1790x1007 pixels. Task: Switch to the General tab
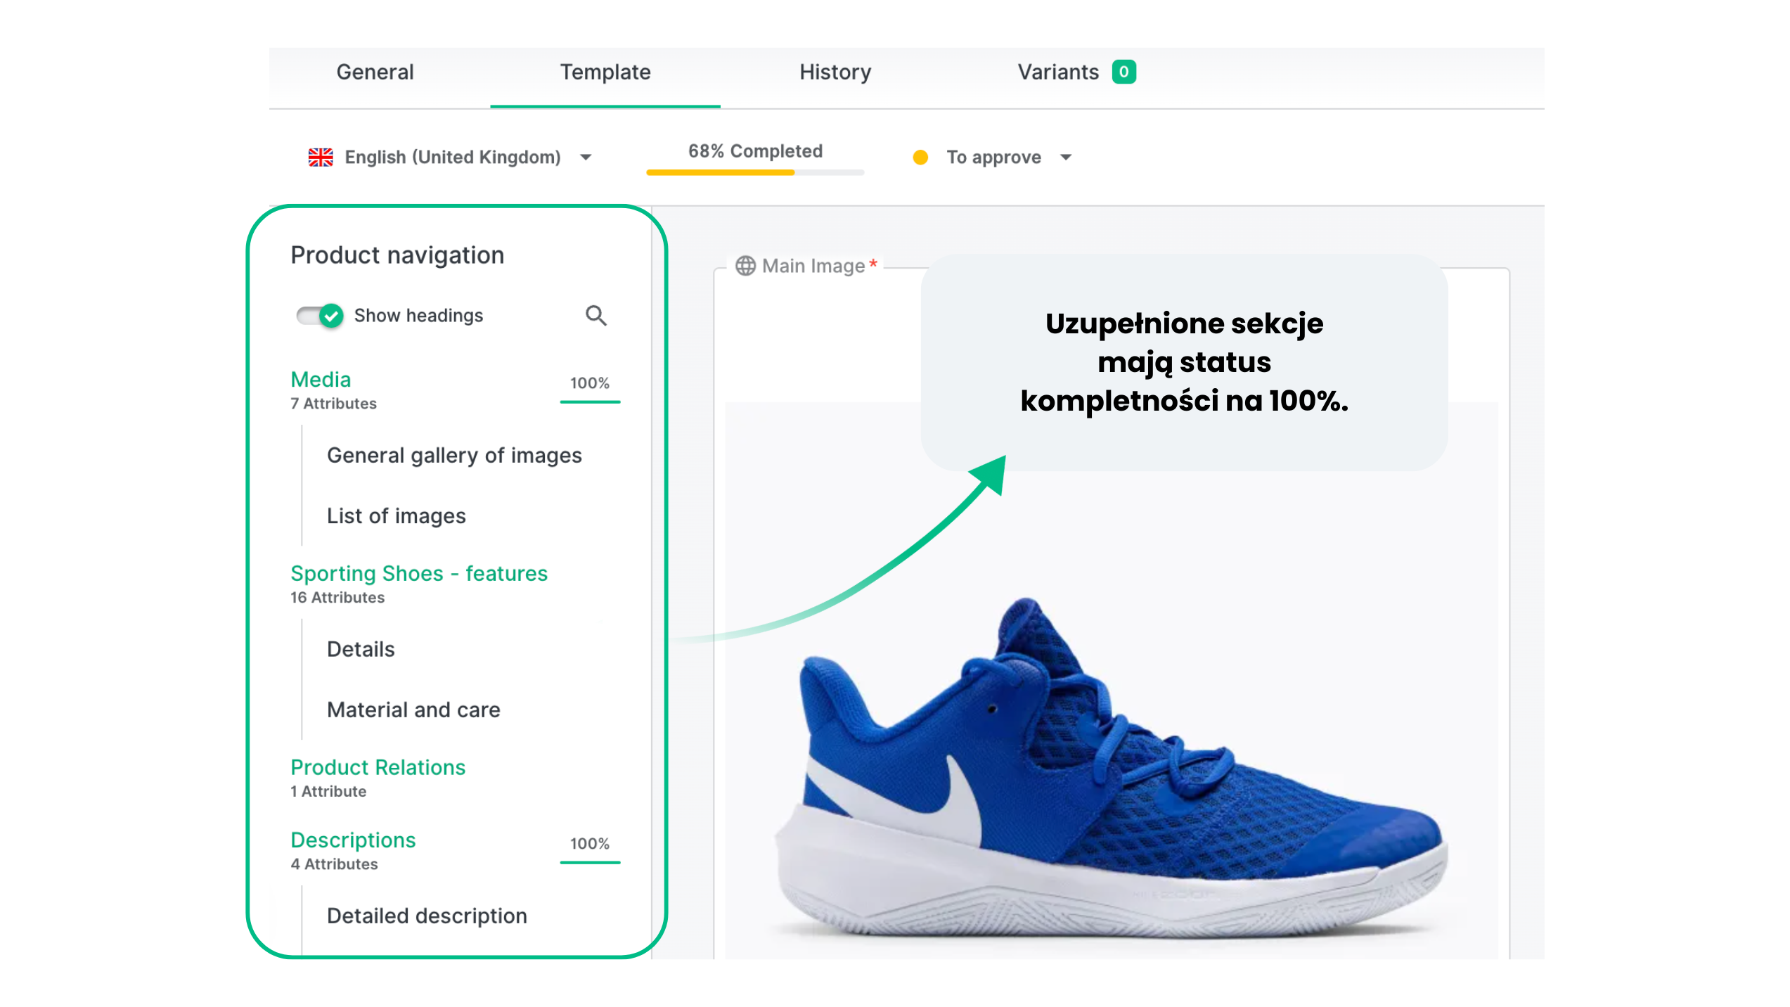[x=375, y=72]
